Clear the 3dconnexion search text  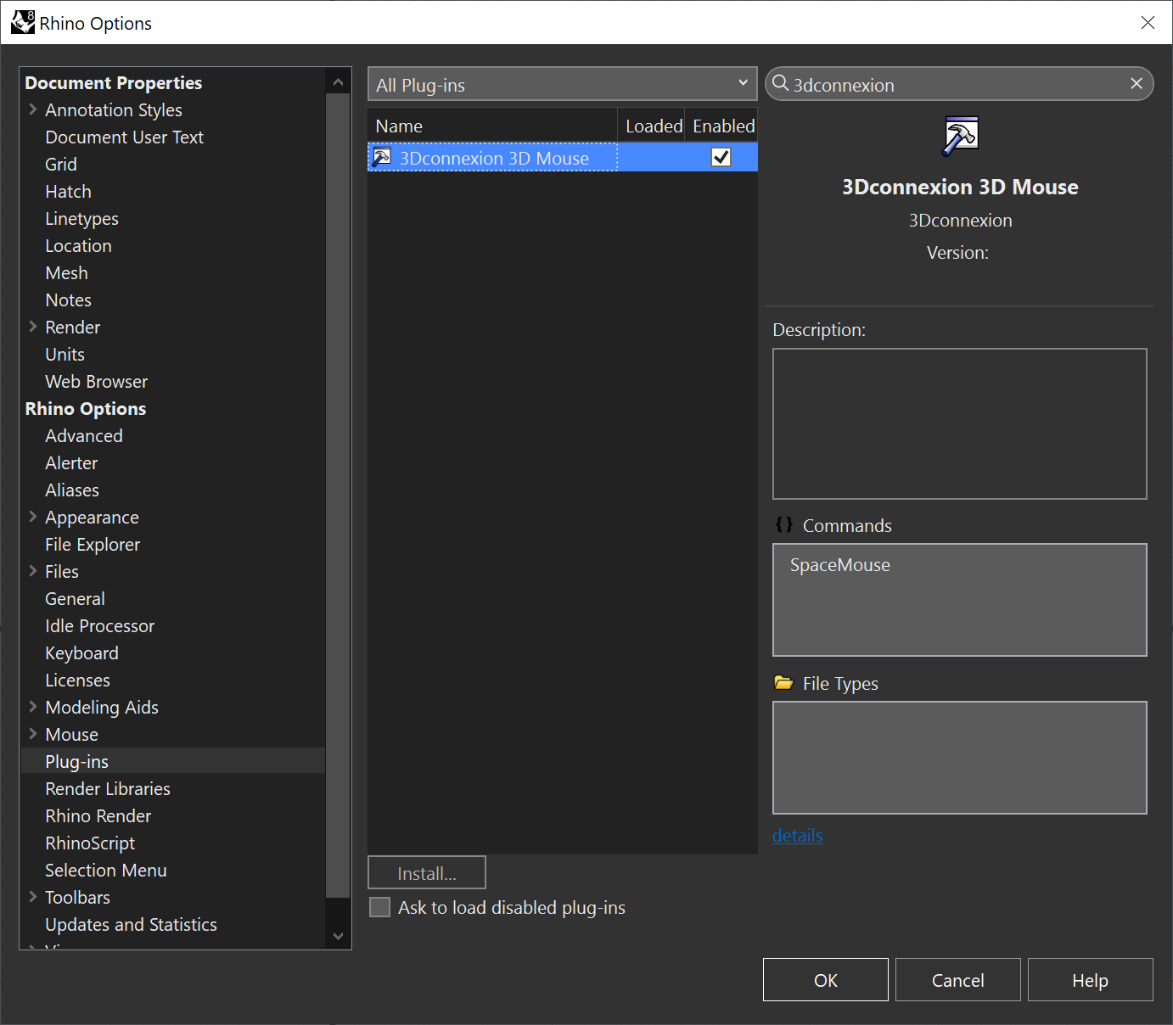coord(1137,83)
